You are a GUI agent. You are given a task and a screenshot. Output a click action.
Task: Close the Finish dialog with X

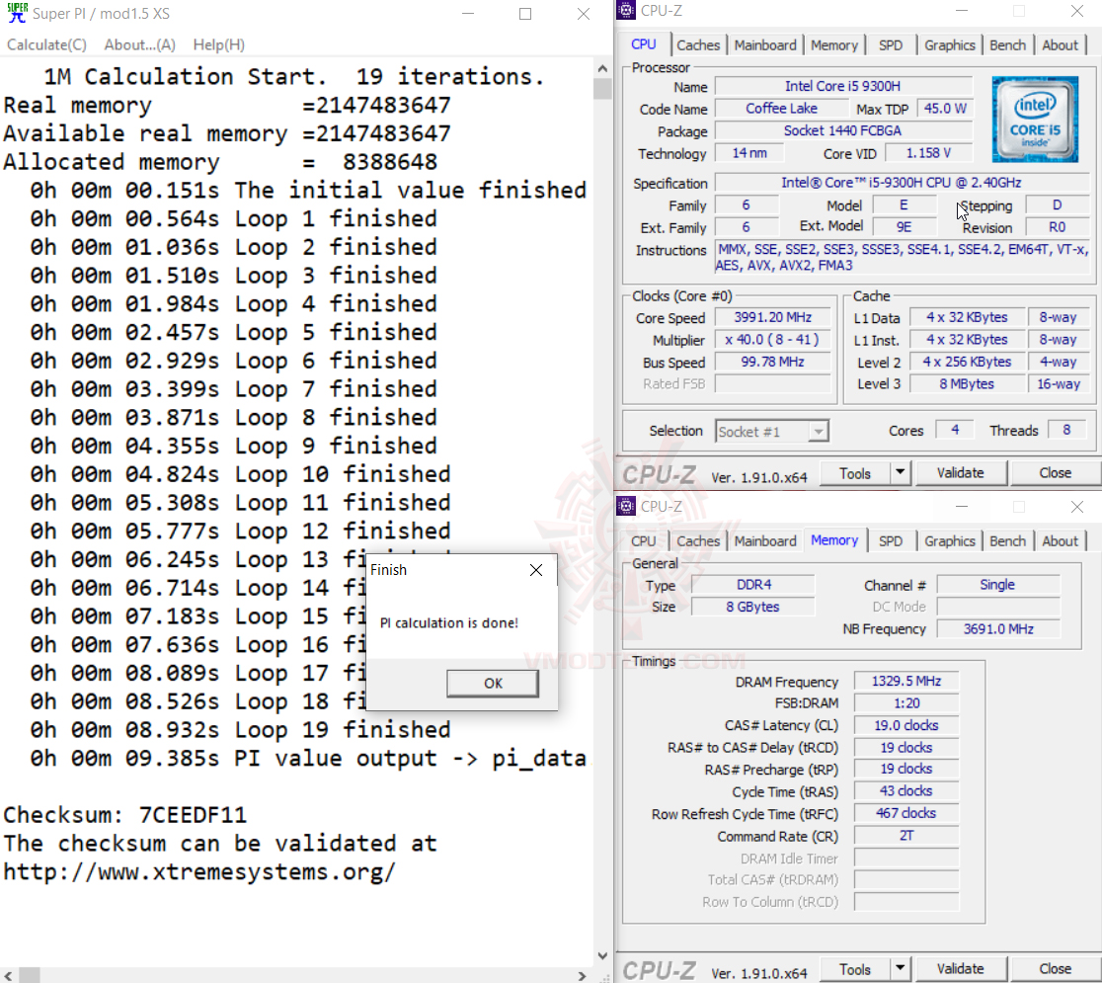pyautogui.click(x=536, y=570)
